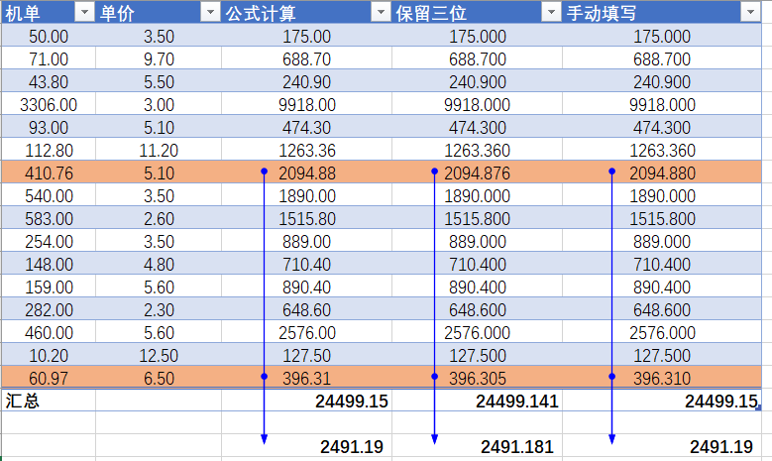This screenshot has height=461, width=772.
Task: Select cell 159.00 in 机单 column
Action: 49,288
